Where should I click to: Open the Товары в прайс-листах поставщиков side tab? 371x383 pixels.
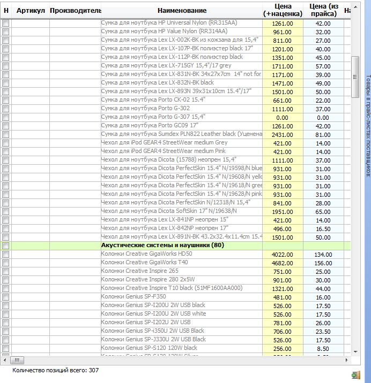(x=368, y=126)
